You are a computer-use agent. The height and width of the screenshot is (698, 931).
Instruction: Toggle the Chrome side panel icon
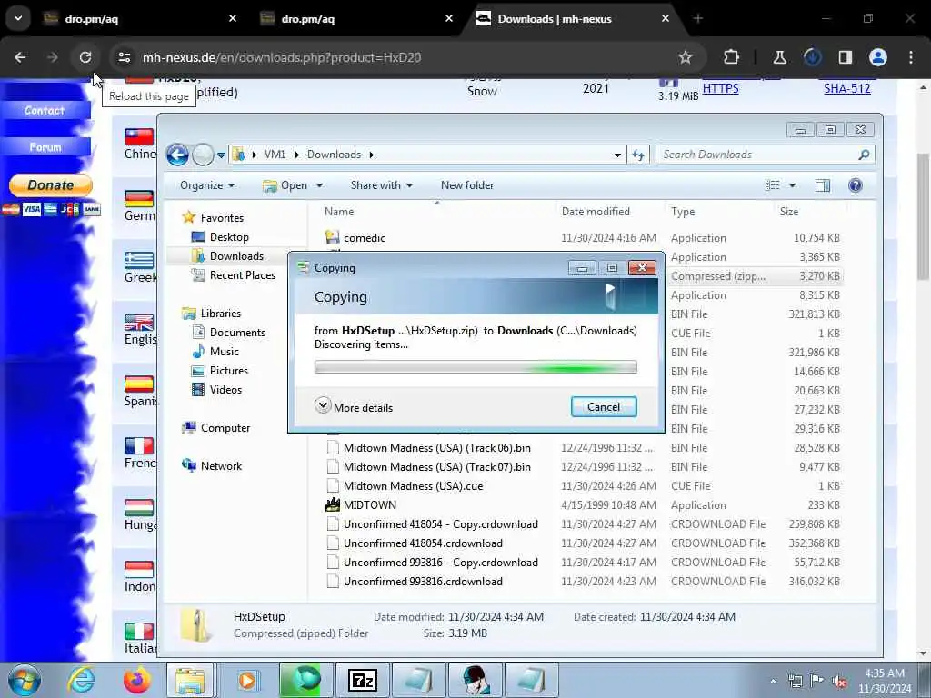845,57
